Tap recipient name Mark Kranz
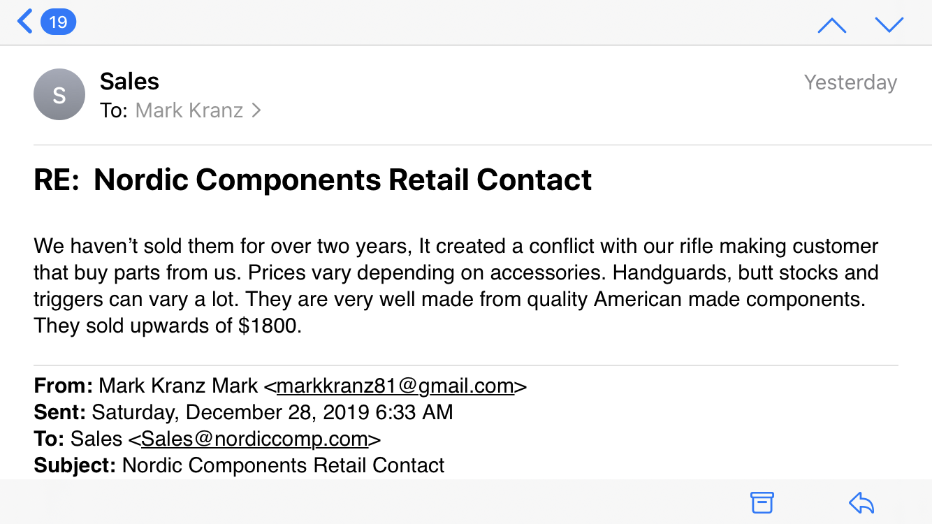The height and width of the screenshot is (524, 932). (x=189, y=110)
